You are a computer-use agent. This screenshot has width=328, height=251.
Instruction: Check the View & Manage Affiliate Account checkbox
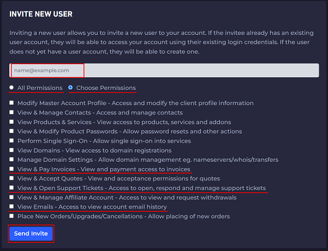coord(12,198)
